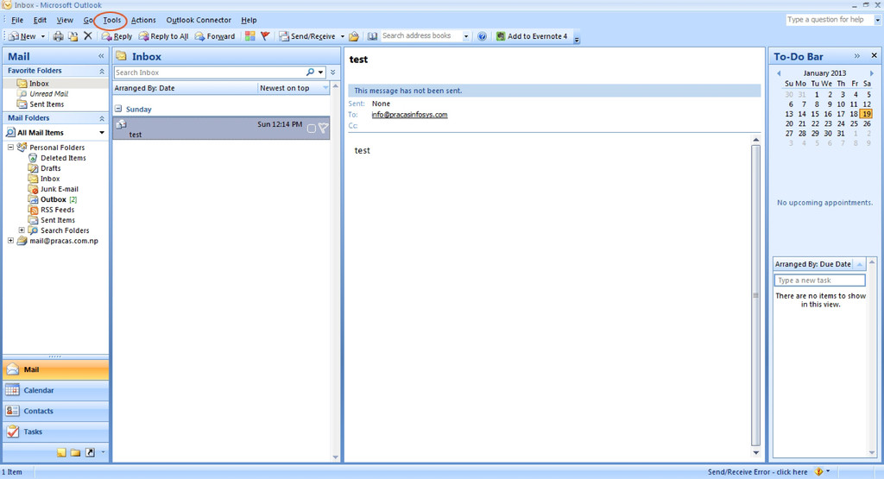Open the Edit menu

click(x=40, y=20)
